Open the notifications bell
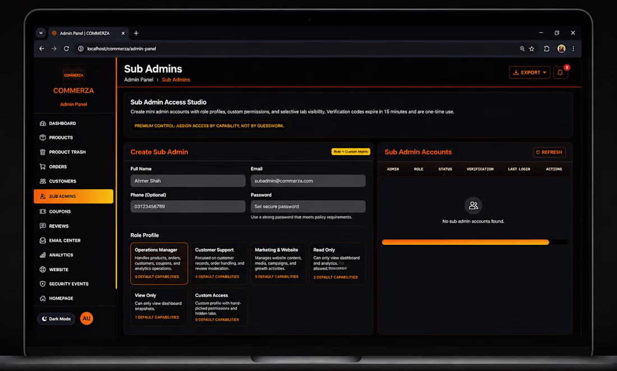The image size is (617, 371). tap(560, 73)
